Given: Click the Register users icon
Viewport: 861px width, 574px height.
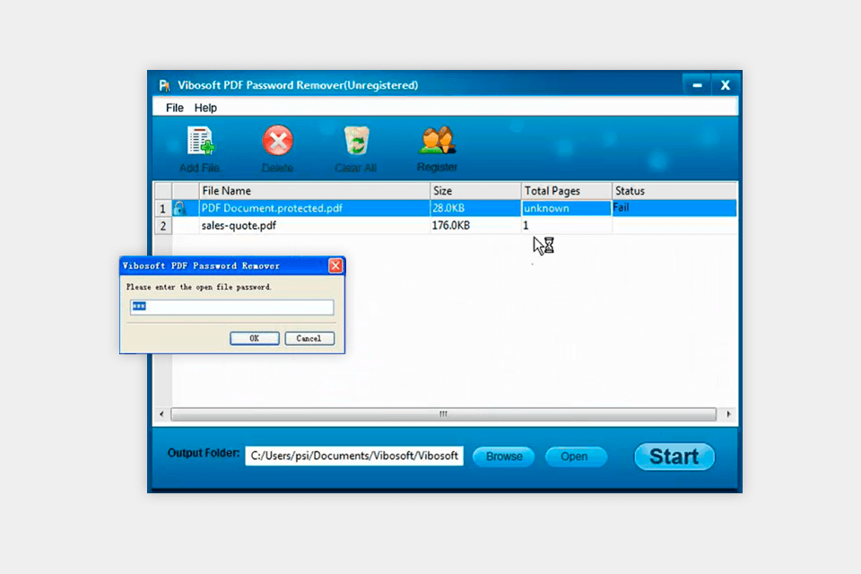Looking at the screenshot, I should (x=437, y=140).
